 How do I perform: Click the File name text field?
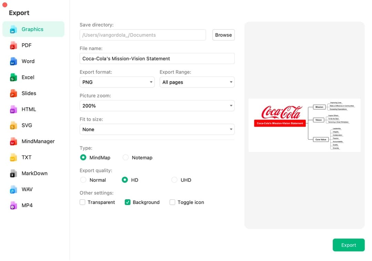pos(157,59)
